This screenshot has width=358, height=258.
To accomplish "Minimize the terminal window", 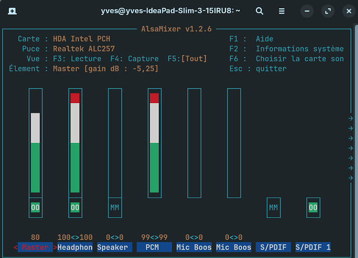I will 307,11.
